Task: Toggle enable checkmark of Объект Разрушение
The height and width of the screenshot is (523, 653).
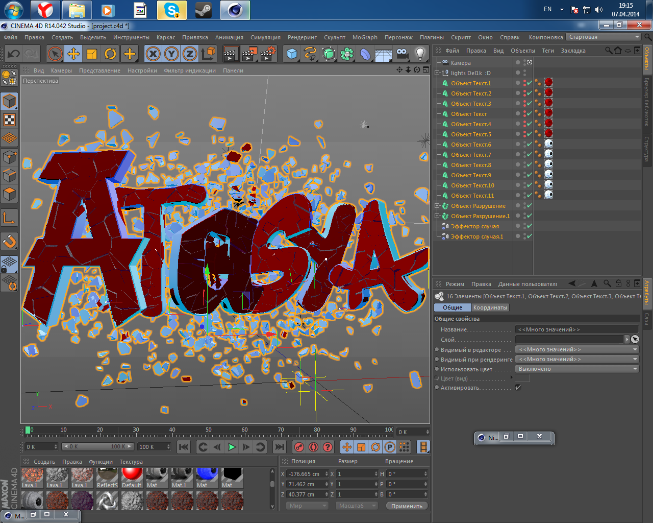Action: (530, 205)
